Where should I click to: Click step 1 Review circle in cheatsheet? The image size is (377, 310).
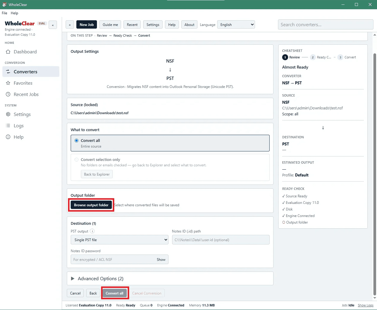coord(285,57)
